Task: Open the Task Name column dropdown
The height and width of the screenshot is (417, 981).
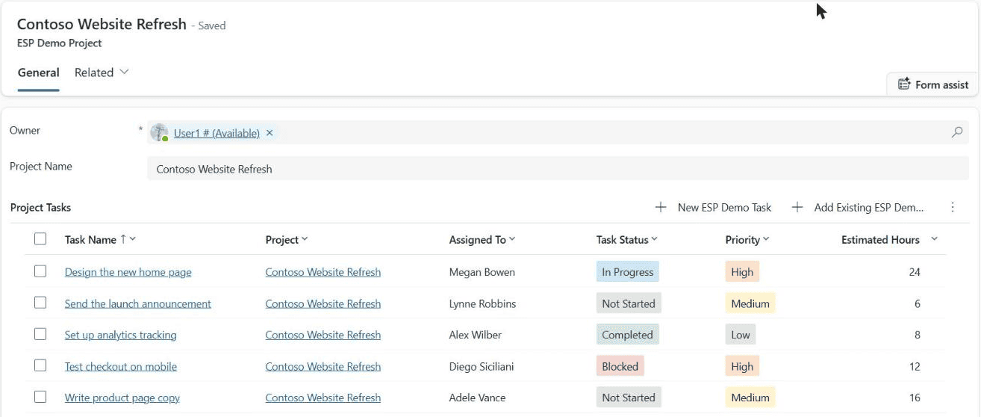Action: 133,239
